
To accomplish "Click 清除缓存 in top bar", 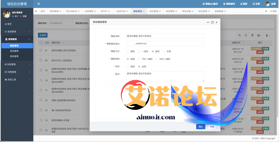I will [229, 4].
